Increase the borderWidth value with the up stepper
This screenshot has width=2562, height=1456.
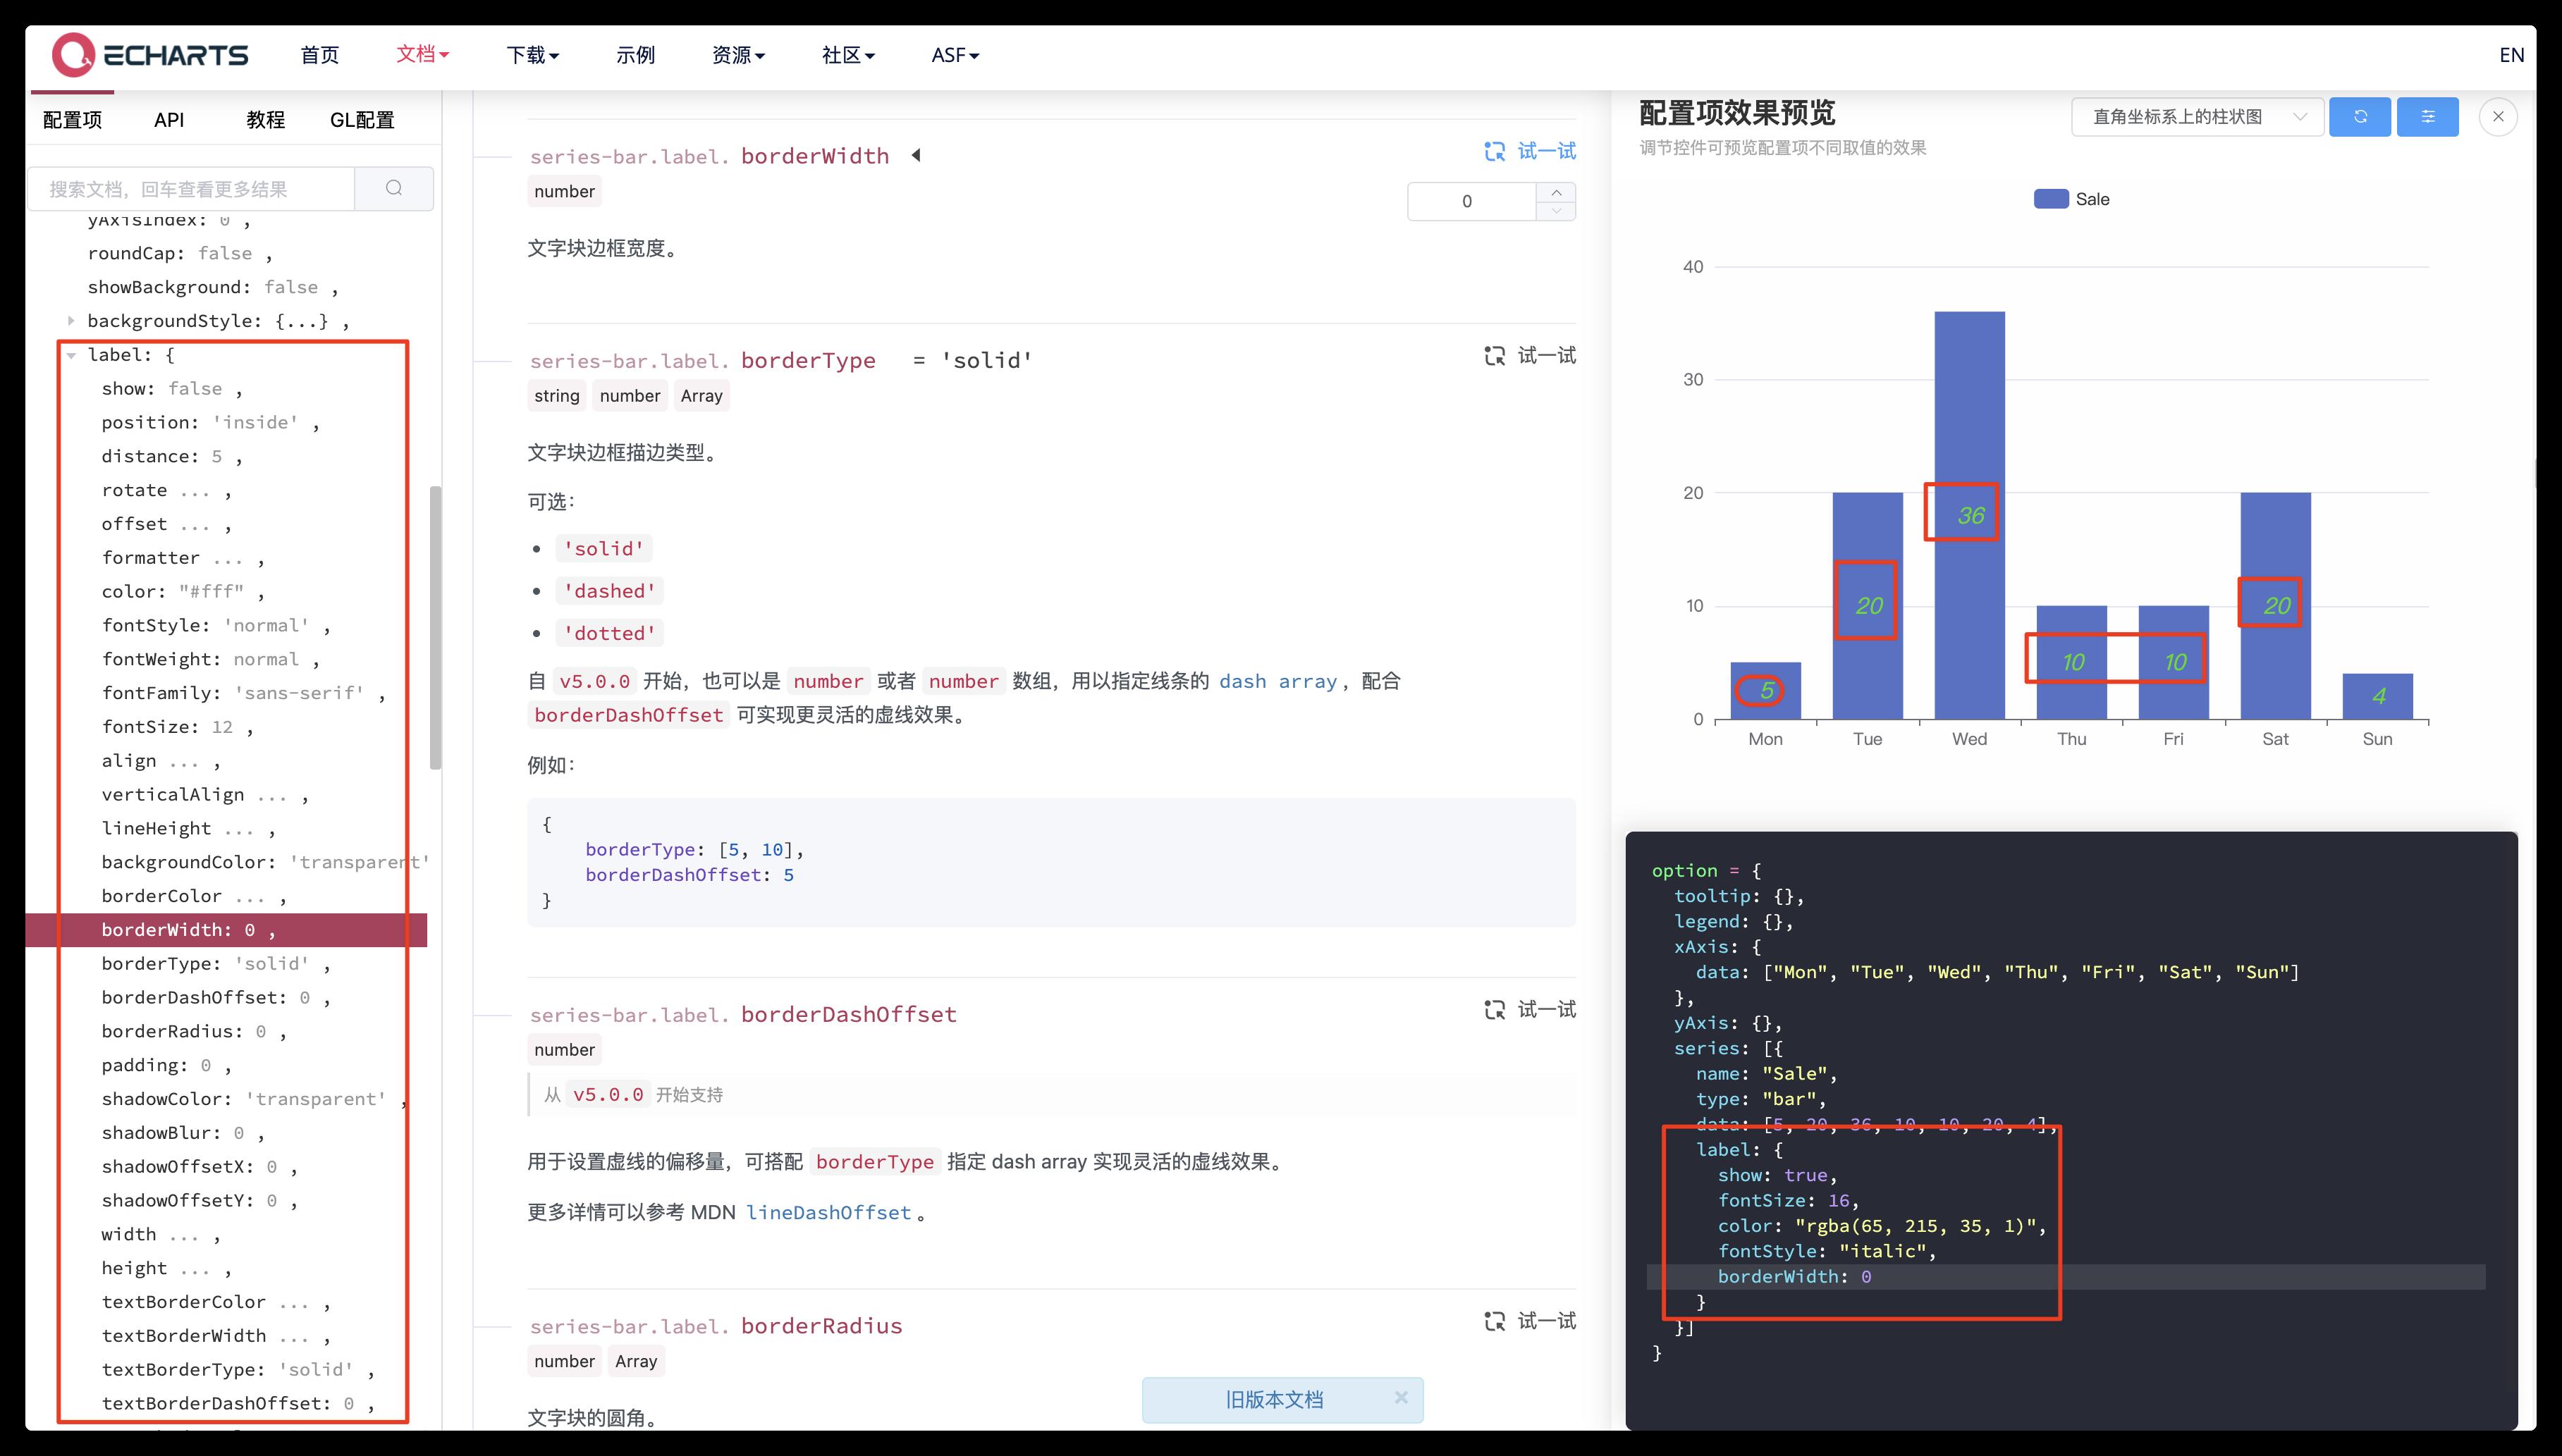coord(1556,192)
